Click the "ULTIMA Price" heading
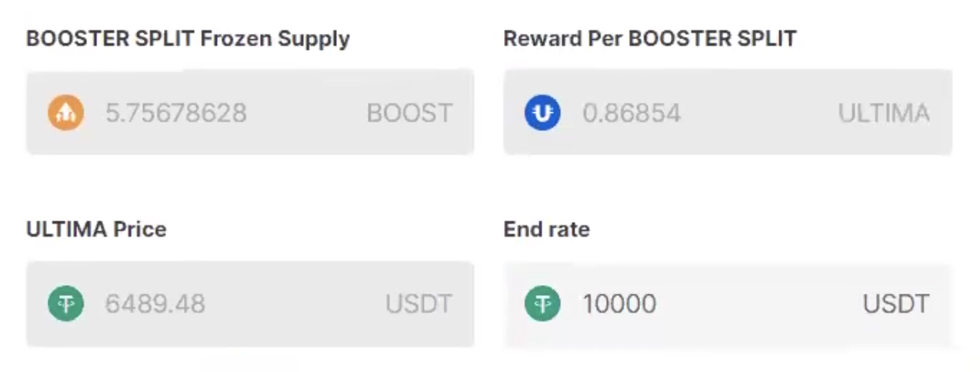This screenshot has width=980, height=372. tap(96, 228)
